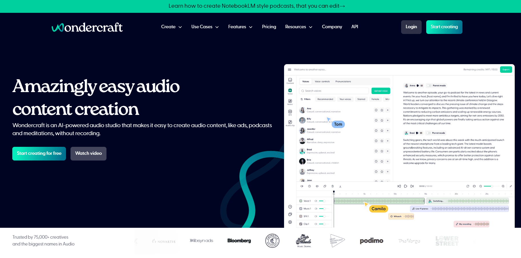Screen dimensions: 521x258
Task: Open the chat feedback icon
Action: [x=290, y=214]
